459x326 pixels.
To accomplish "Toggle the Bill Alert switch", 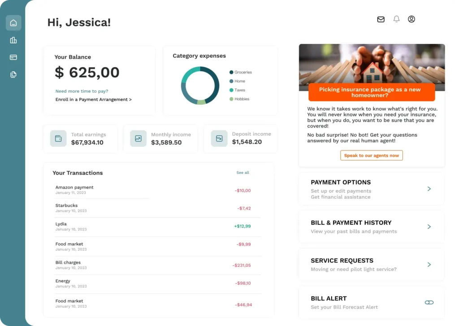I will point(429,302).
